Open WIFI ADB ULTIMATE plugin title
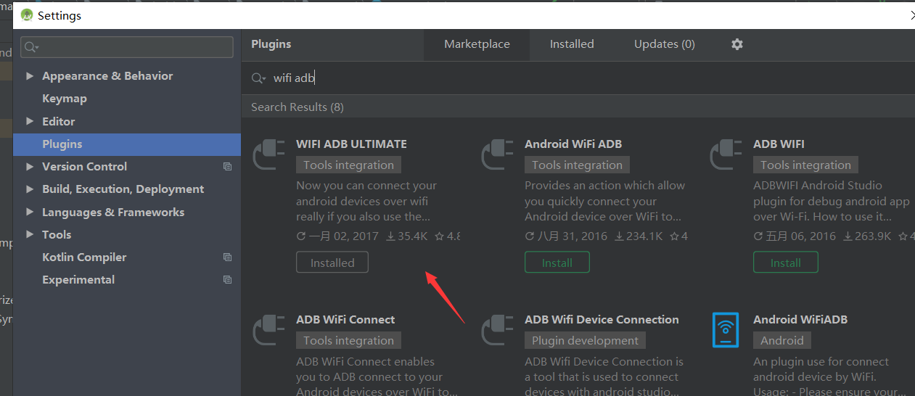This screenshot has width=915, height=396. [x=351, y=144]
